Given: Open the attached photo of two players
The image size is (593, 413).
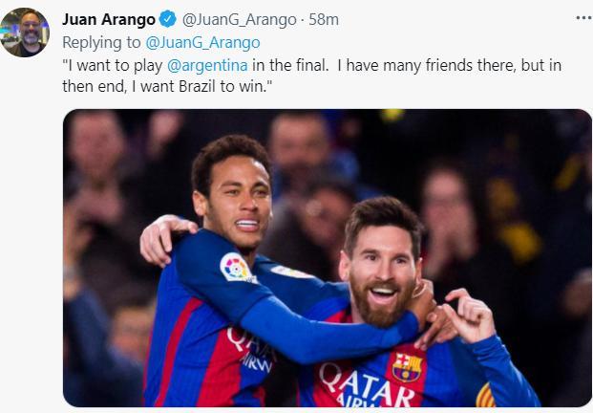Looking at the screenshot, I should tap(327, 258).
